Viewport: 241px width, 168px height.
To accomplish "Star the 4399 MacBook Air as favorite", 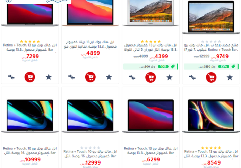I will pos(169,78).
